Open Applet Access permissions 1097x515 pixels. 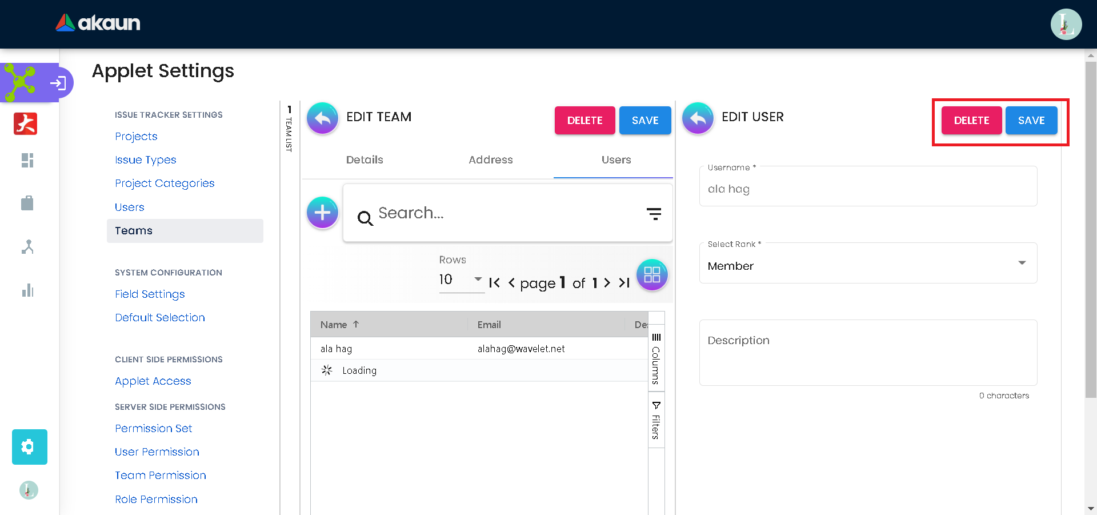pos(153,381)
